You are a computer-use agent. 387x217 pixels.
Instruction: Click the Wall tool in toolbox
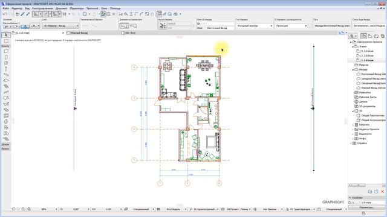pos(6,51)
